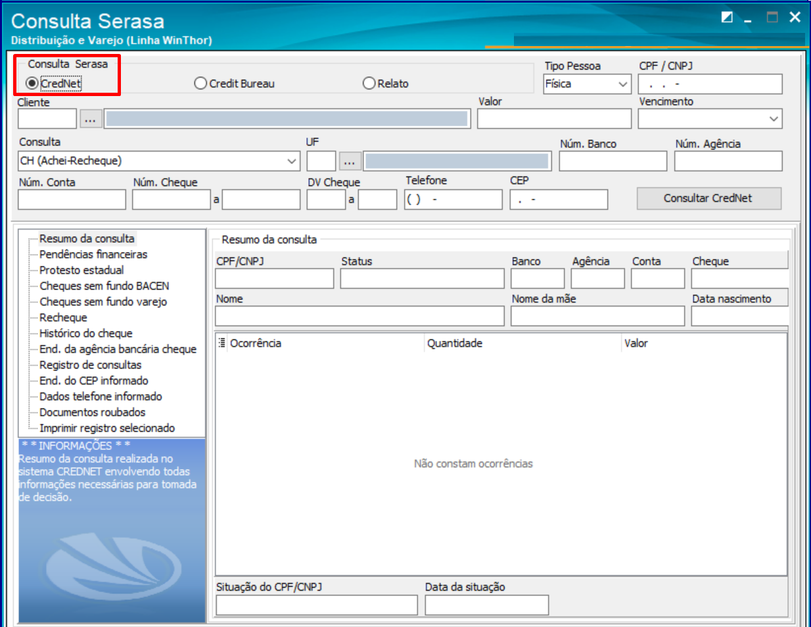Open Protesto estadual tree item
This screenshot has height=627, width=811.
[81, 270]
